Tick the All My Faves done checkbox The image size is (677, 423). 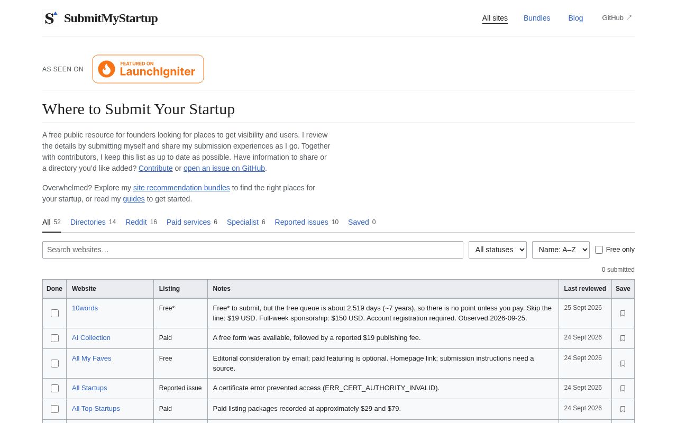54,363
